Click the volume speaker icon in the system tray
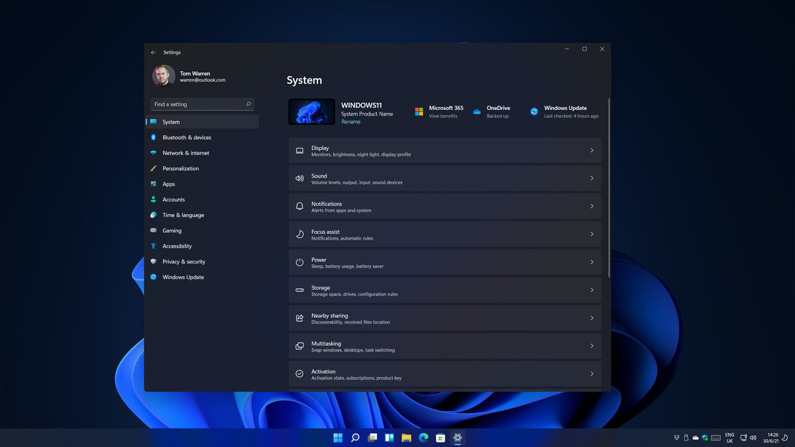795x447 pixels. tap(753, 438)
